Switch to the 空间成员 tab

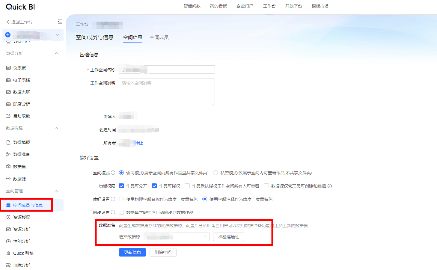159,37
